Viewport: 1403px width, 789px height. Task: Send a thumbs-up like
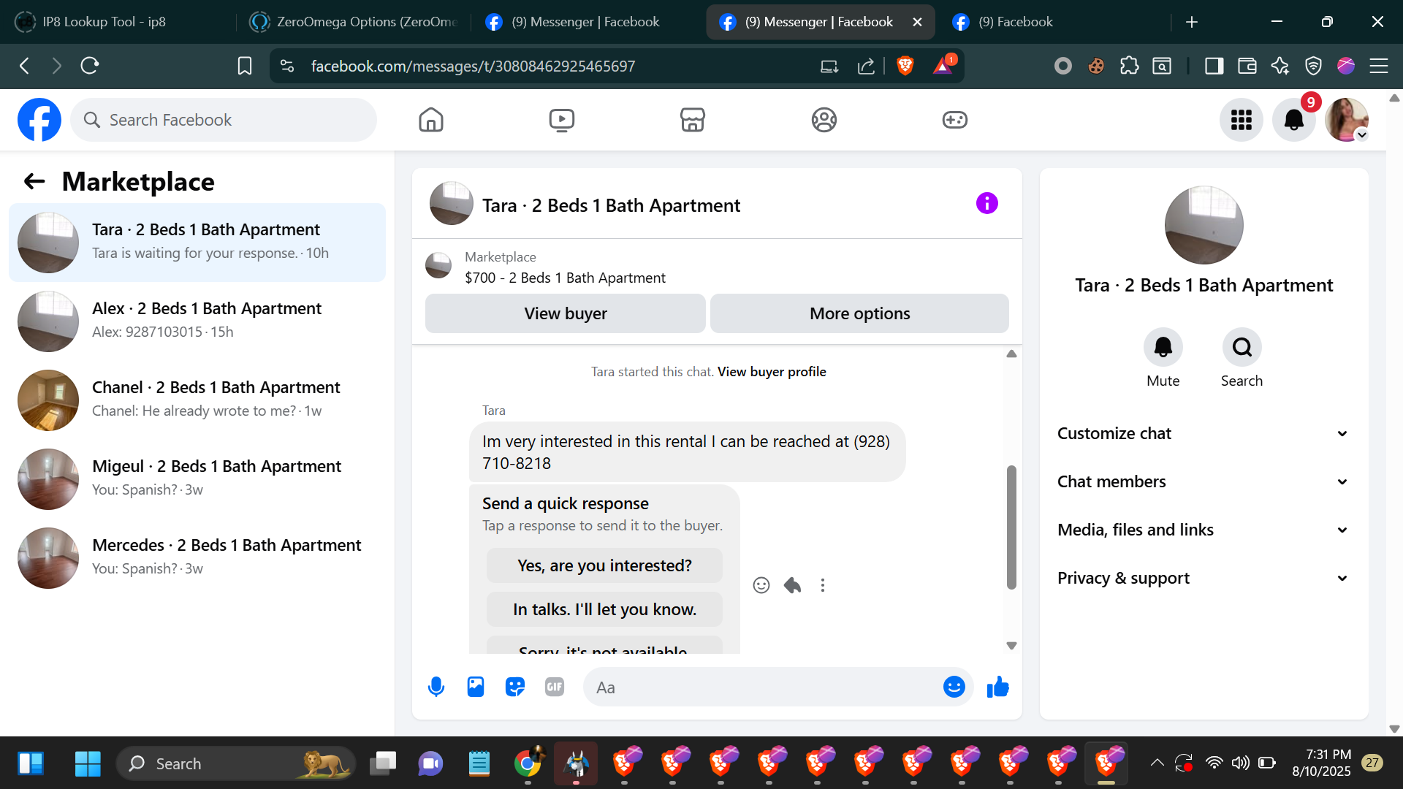point(997,687)
